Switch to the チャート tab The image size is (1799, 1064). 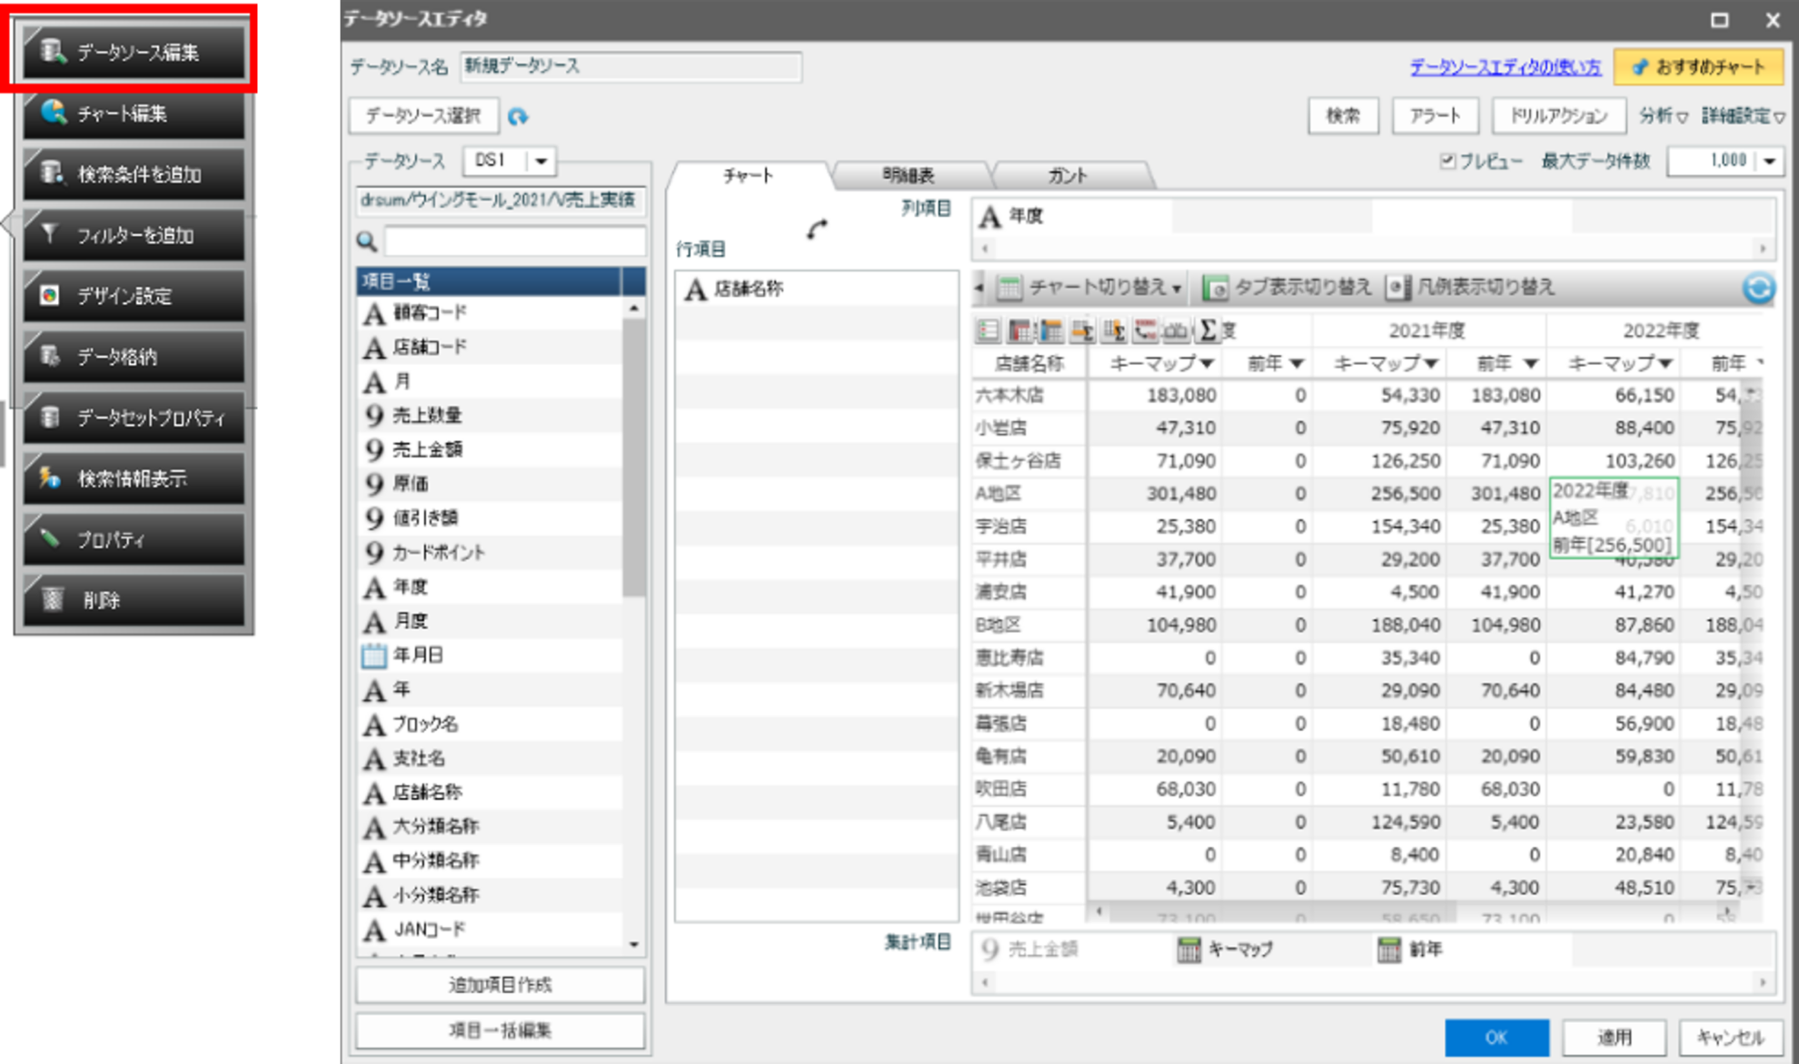click(x=749, y=176)
